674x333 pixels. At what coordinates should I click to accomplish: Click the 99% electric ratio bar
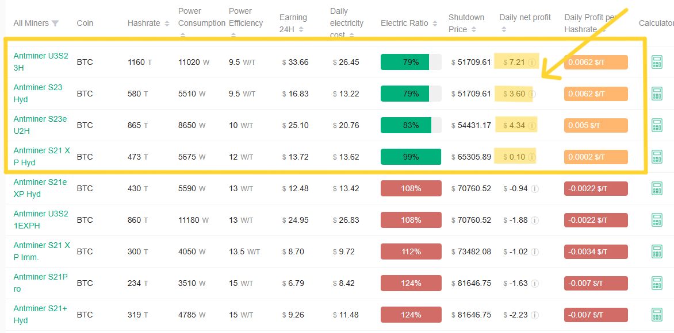(x=411, y=157)
